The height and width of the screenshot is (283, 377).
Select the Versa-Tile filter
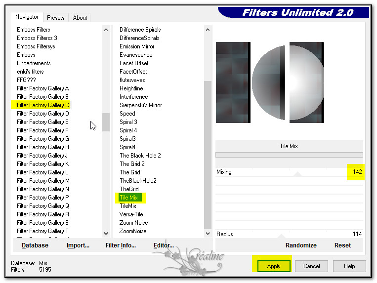[131, 214]
